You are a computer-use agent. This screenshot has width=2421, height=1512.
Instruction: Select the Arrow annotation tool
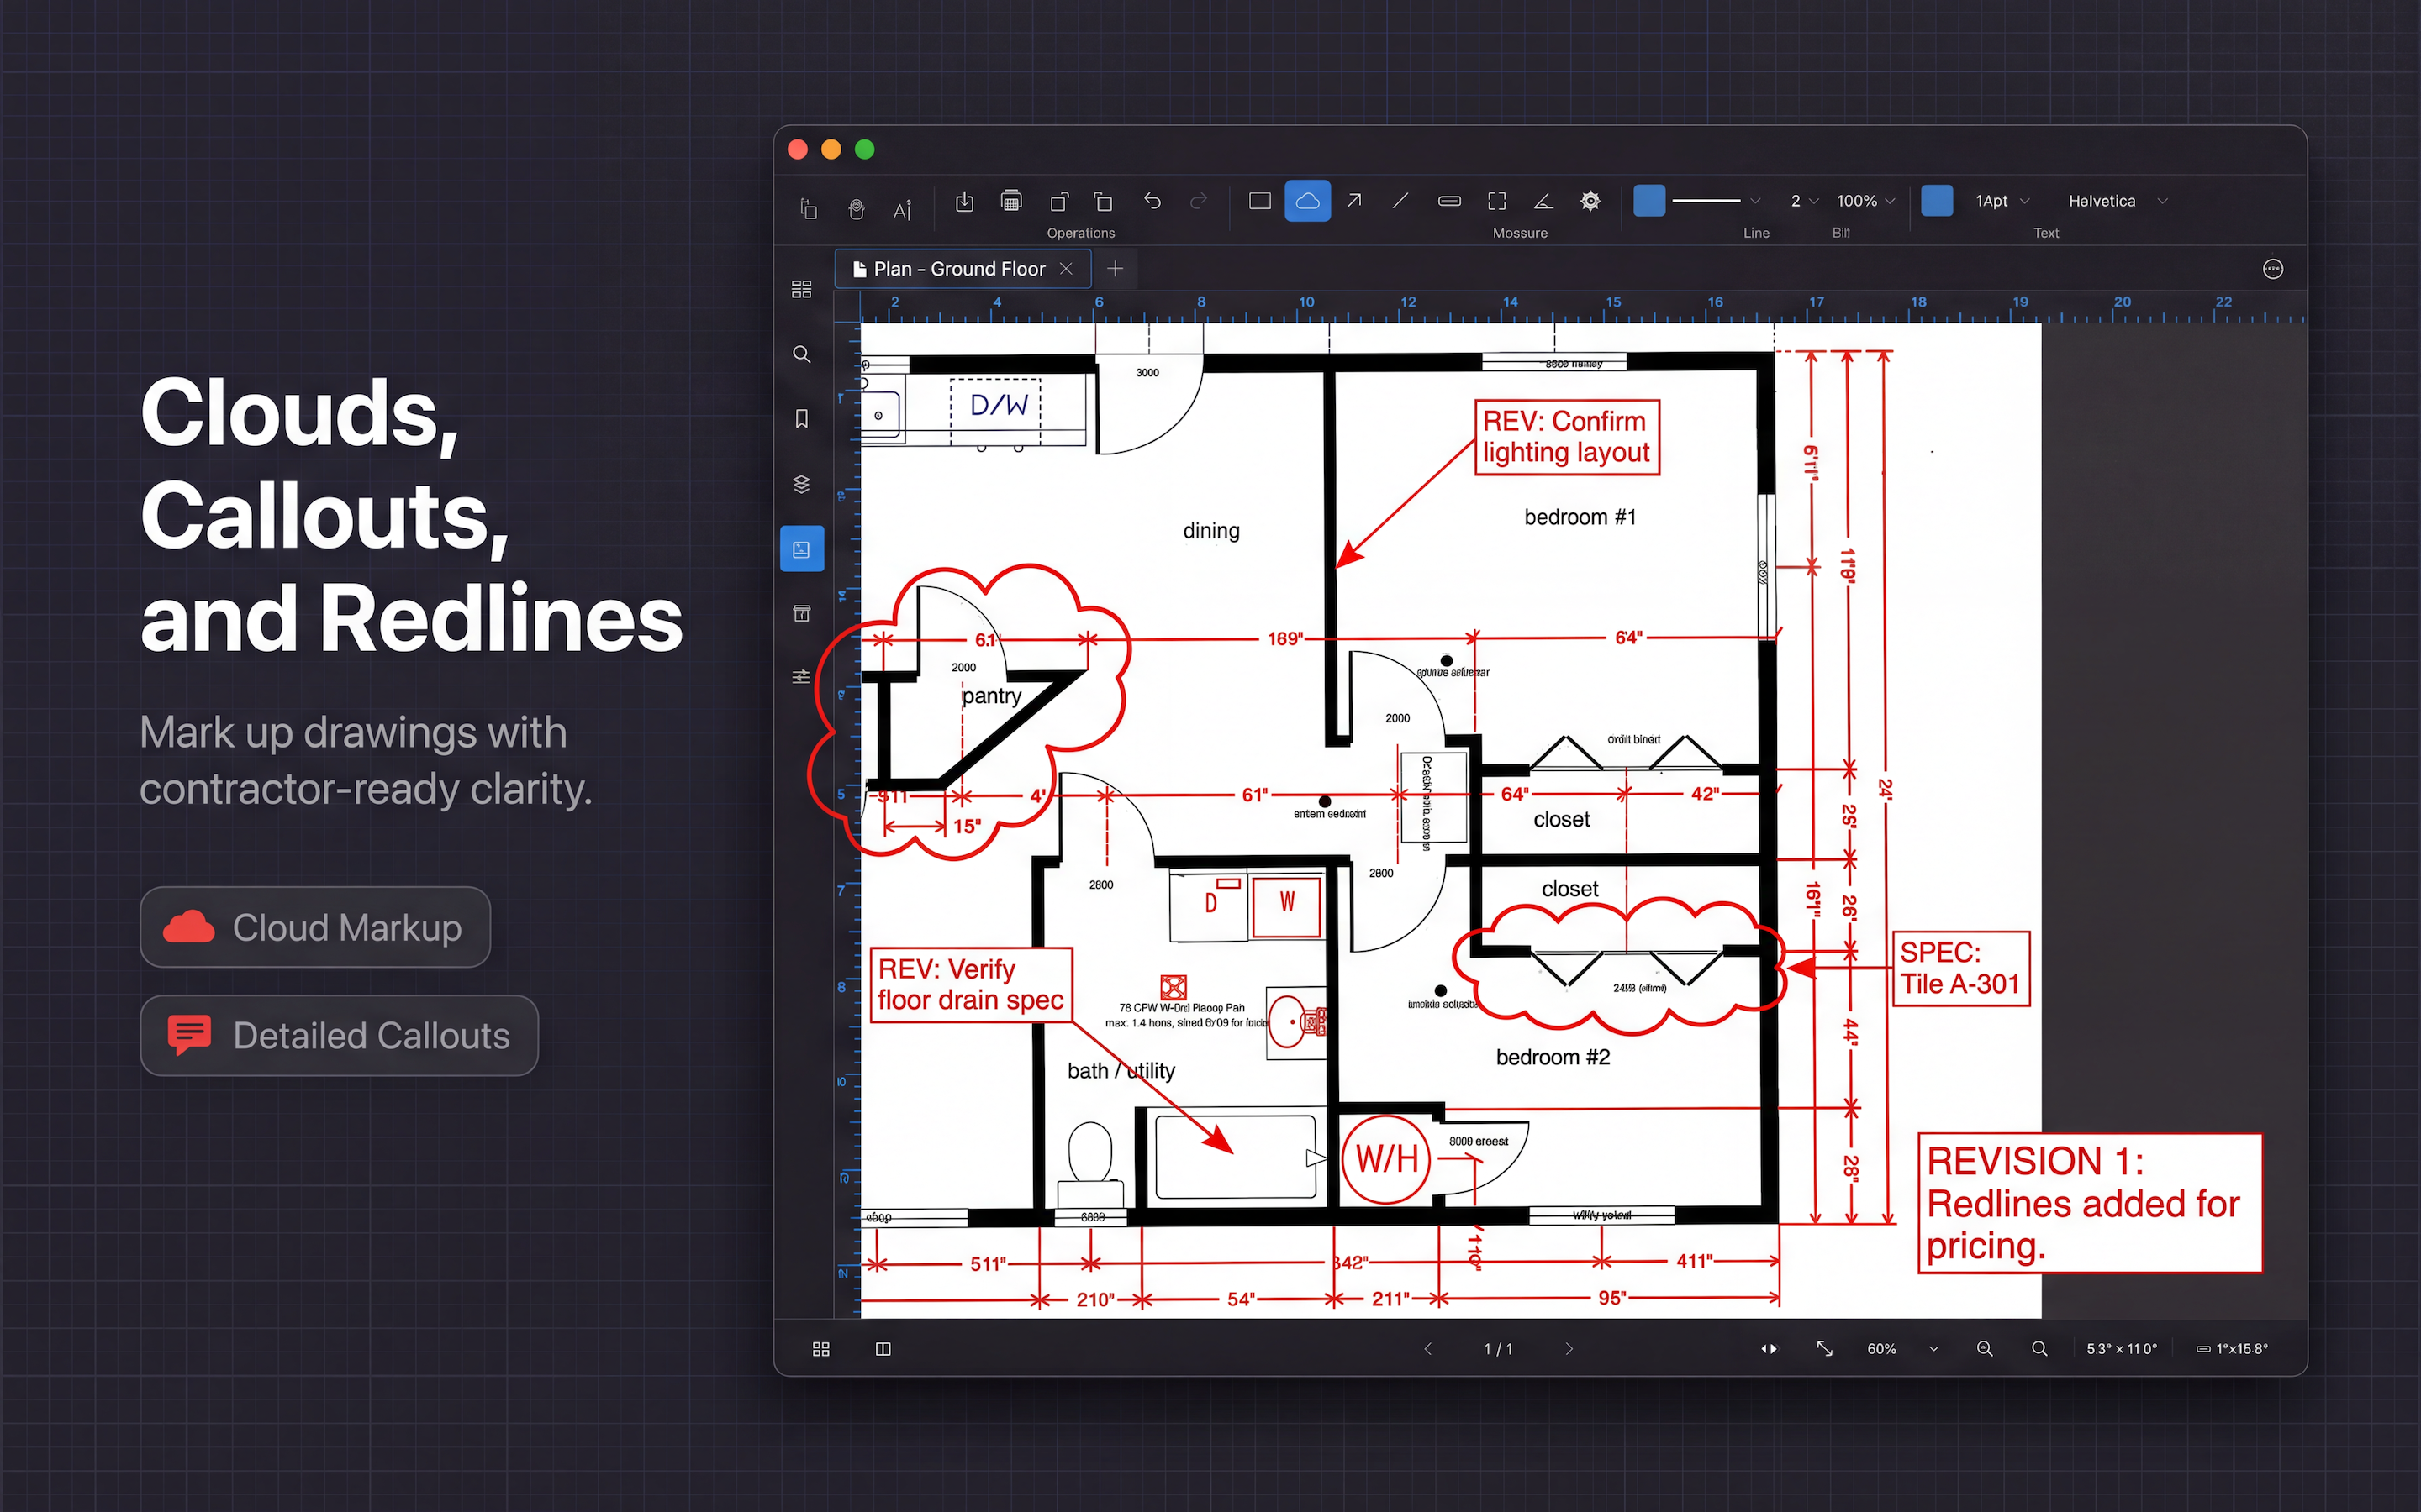[x=1353, y=201]
